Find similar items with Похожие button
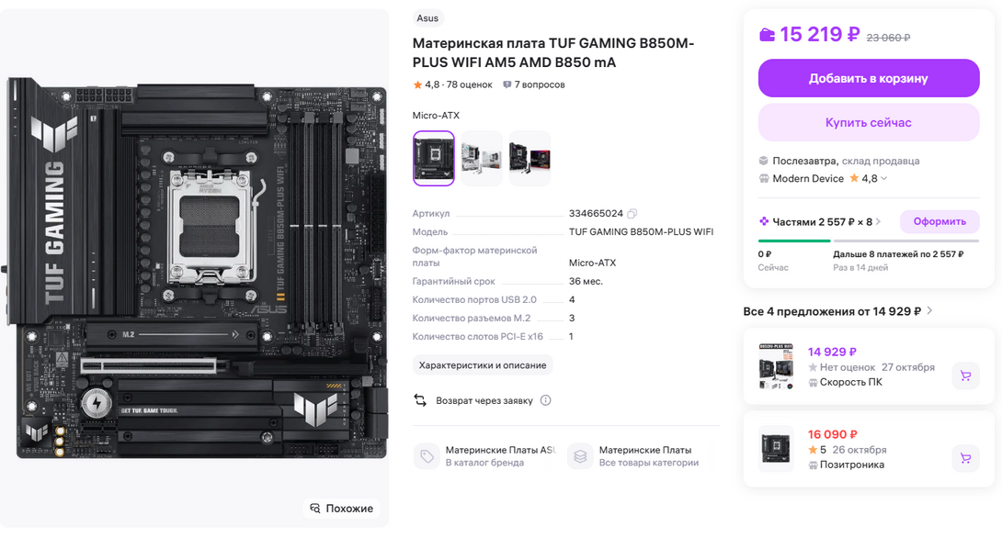The width and height of the screenshot is (1002, 549). (x=341, y=508)
